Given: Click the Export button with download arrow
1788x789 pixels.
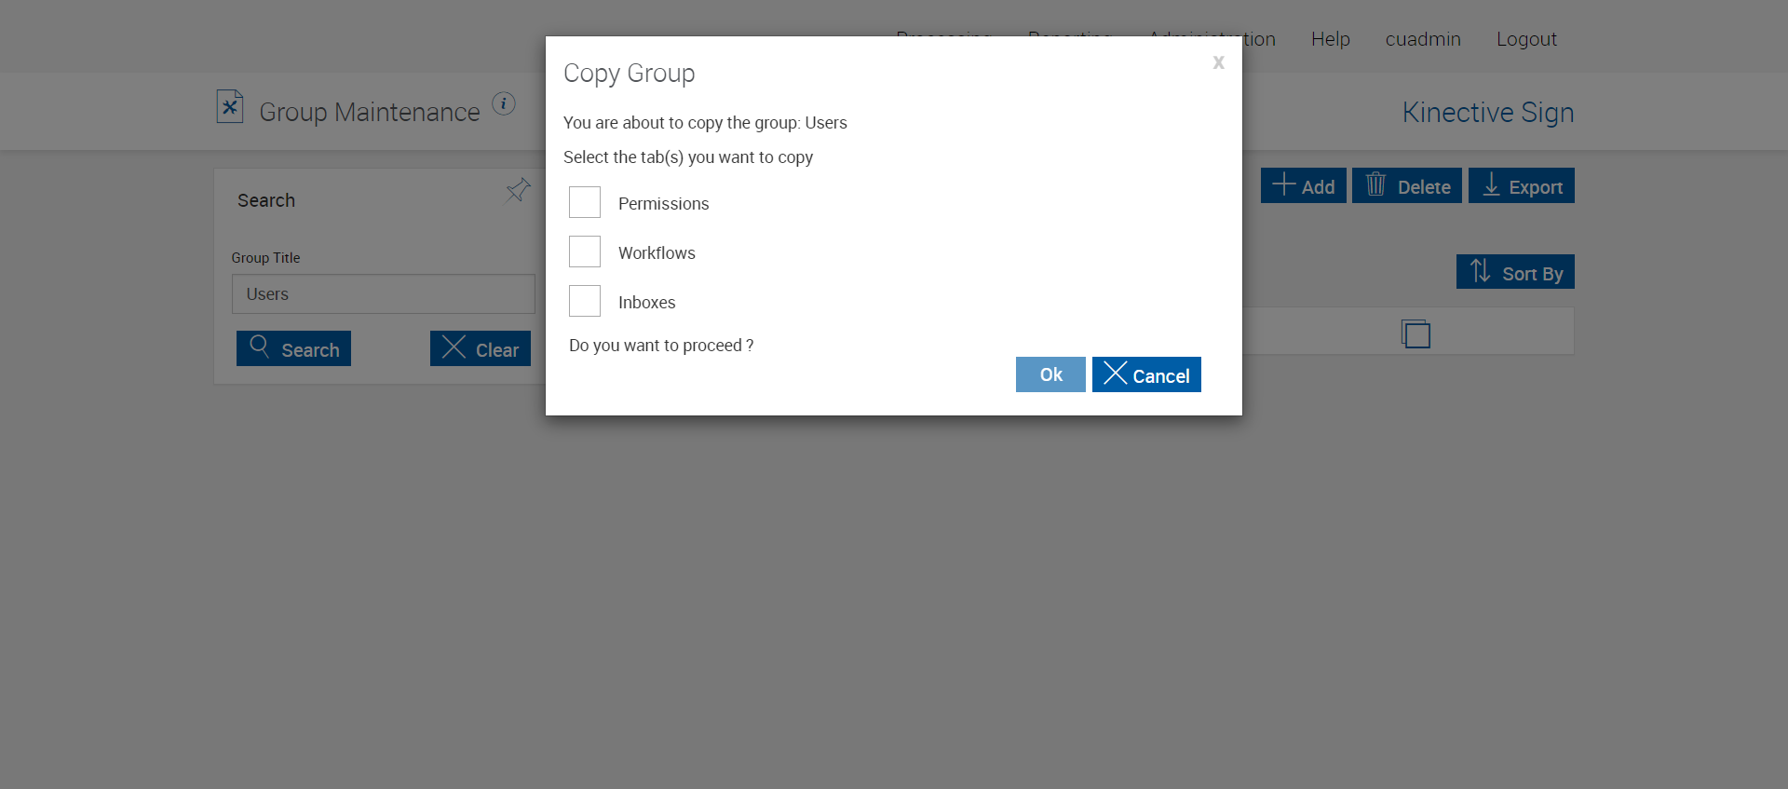Looking at the screenshot, I should coord(1521,186).
